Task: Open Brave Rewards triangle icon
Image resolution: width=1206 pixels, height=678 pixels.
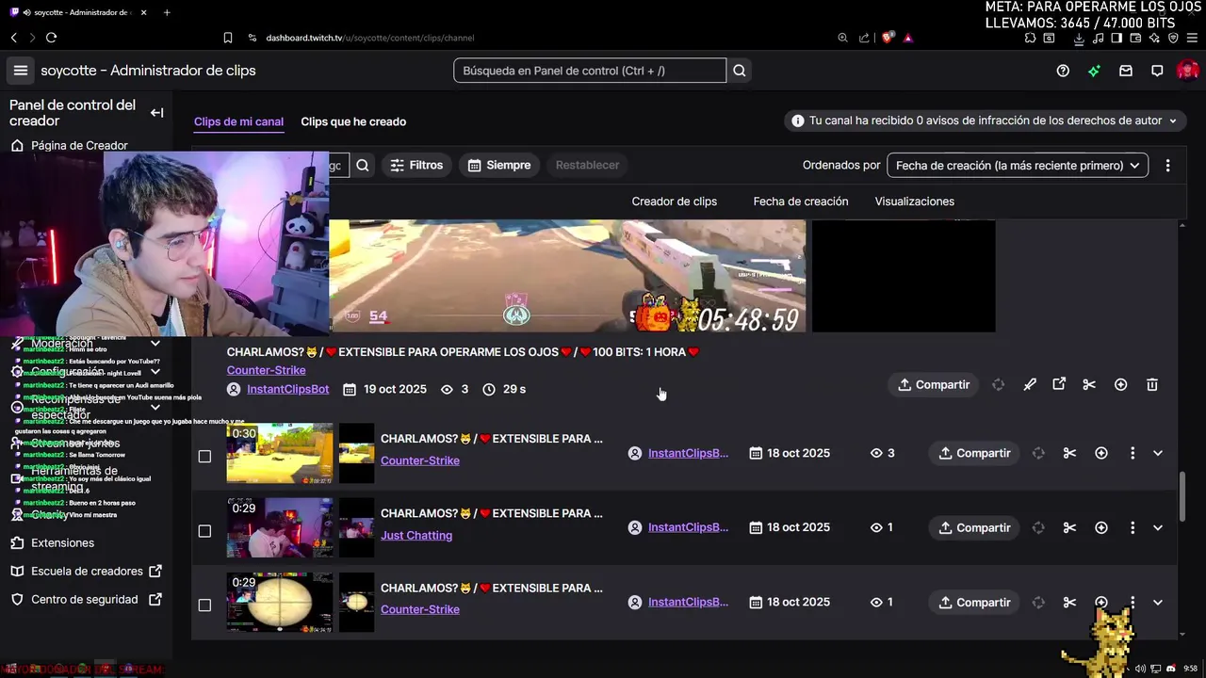Action: (x=908, y=38)
